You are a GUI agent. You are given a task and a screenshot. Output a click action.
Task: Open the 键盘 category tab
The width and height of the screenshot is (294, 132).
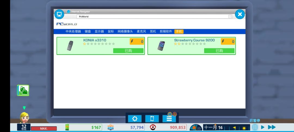point(88,32)
